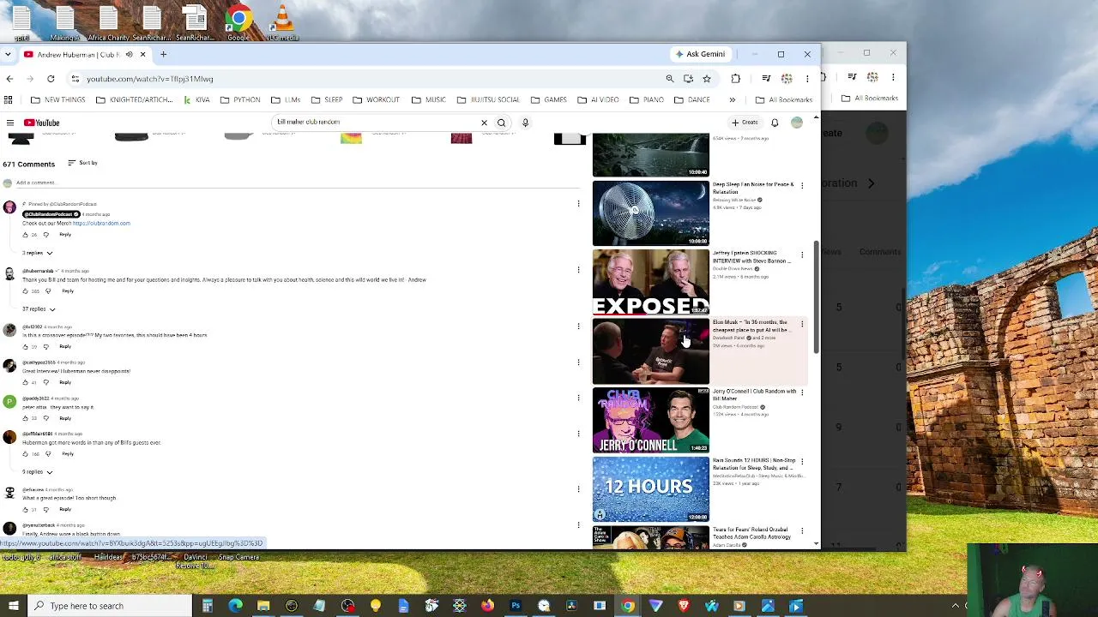
Task: Like the @hubermanlab comment
Action: pos(26,291)
